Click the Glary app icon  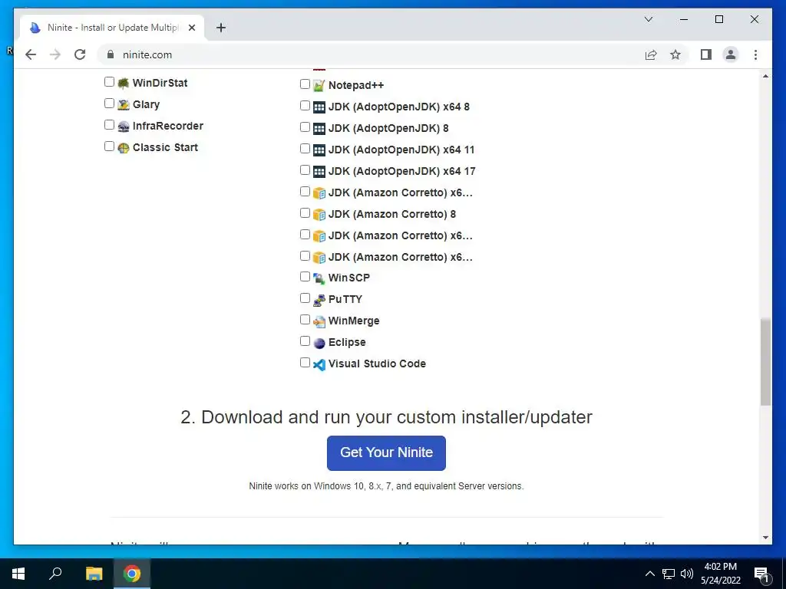[124, 104]
